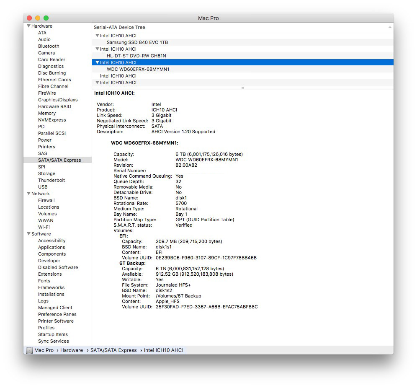The width and height of the screenshot is (417, 388).
Task: Open Logs under Software
Action: click(43, 301)
